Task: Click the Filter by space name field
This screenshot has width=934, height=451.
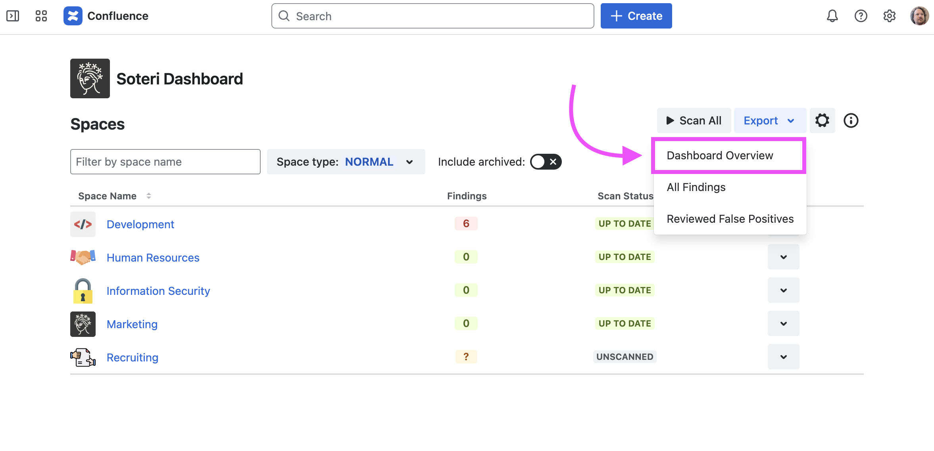Action: click(165, 162)
